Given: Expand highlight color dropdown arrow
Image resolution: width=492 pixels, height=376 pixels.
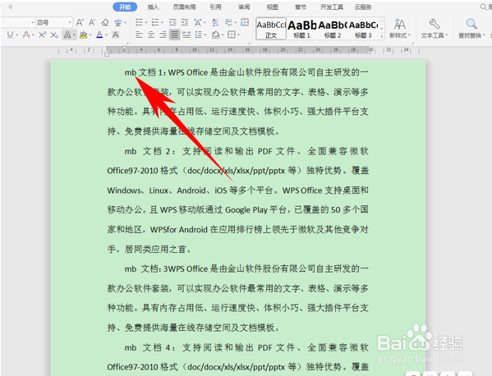Looking at the screenshot, I should tap(90, 34).
